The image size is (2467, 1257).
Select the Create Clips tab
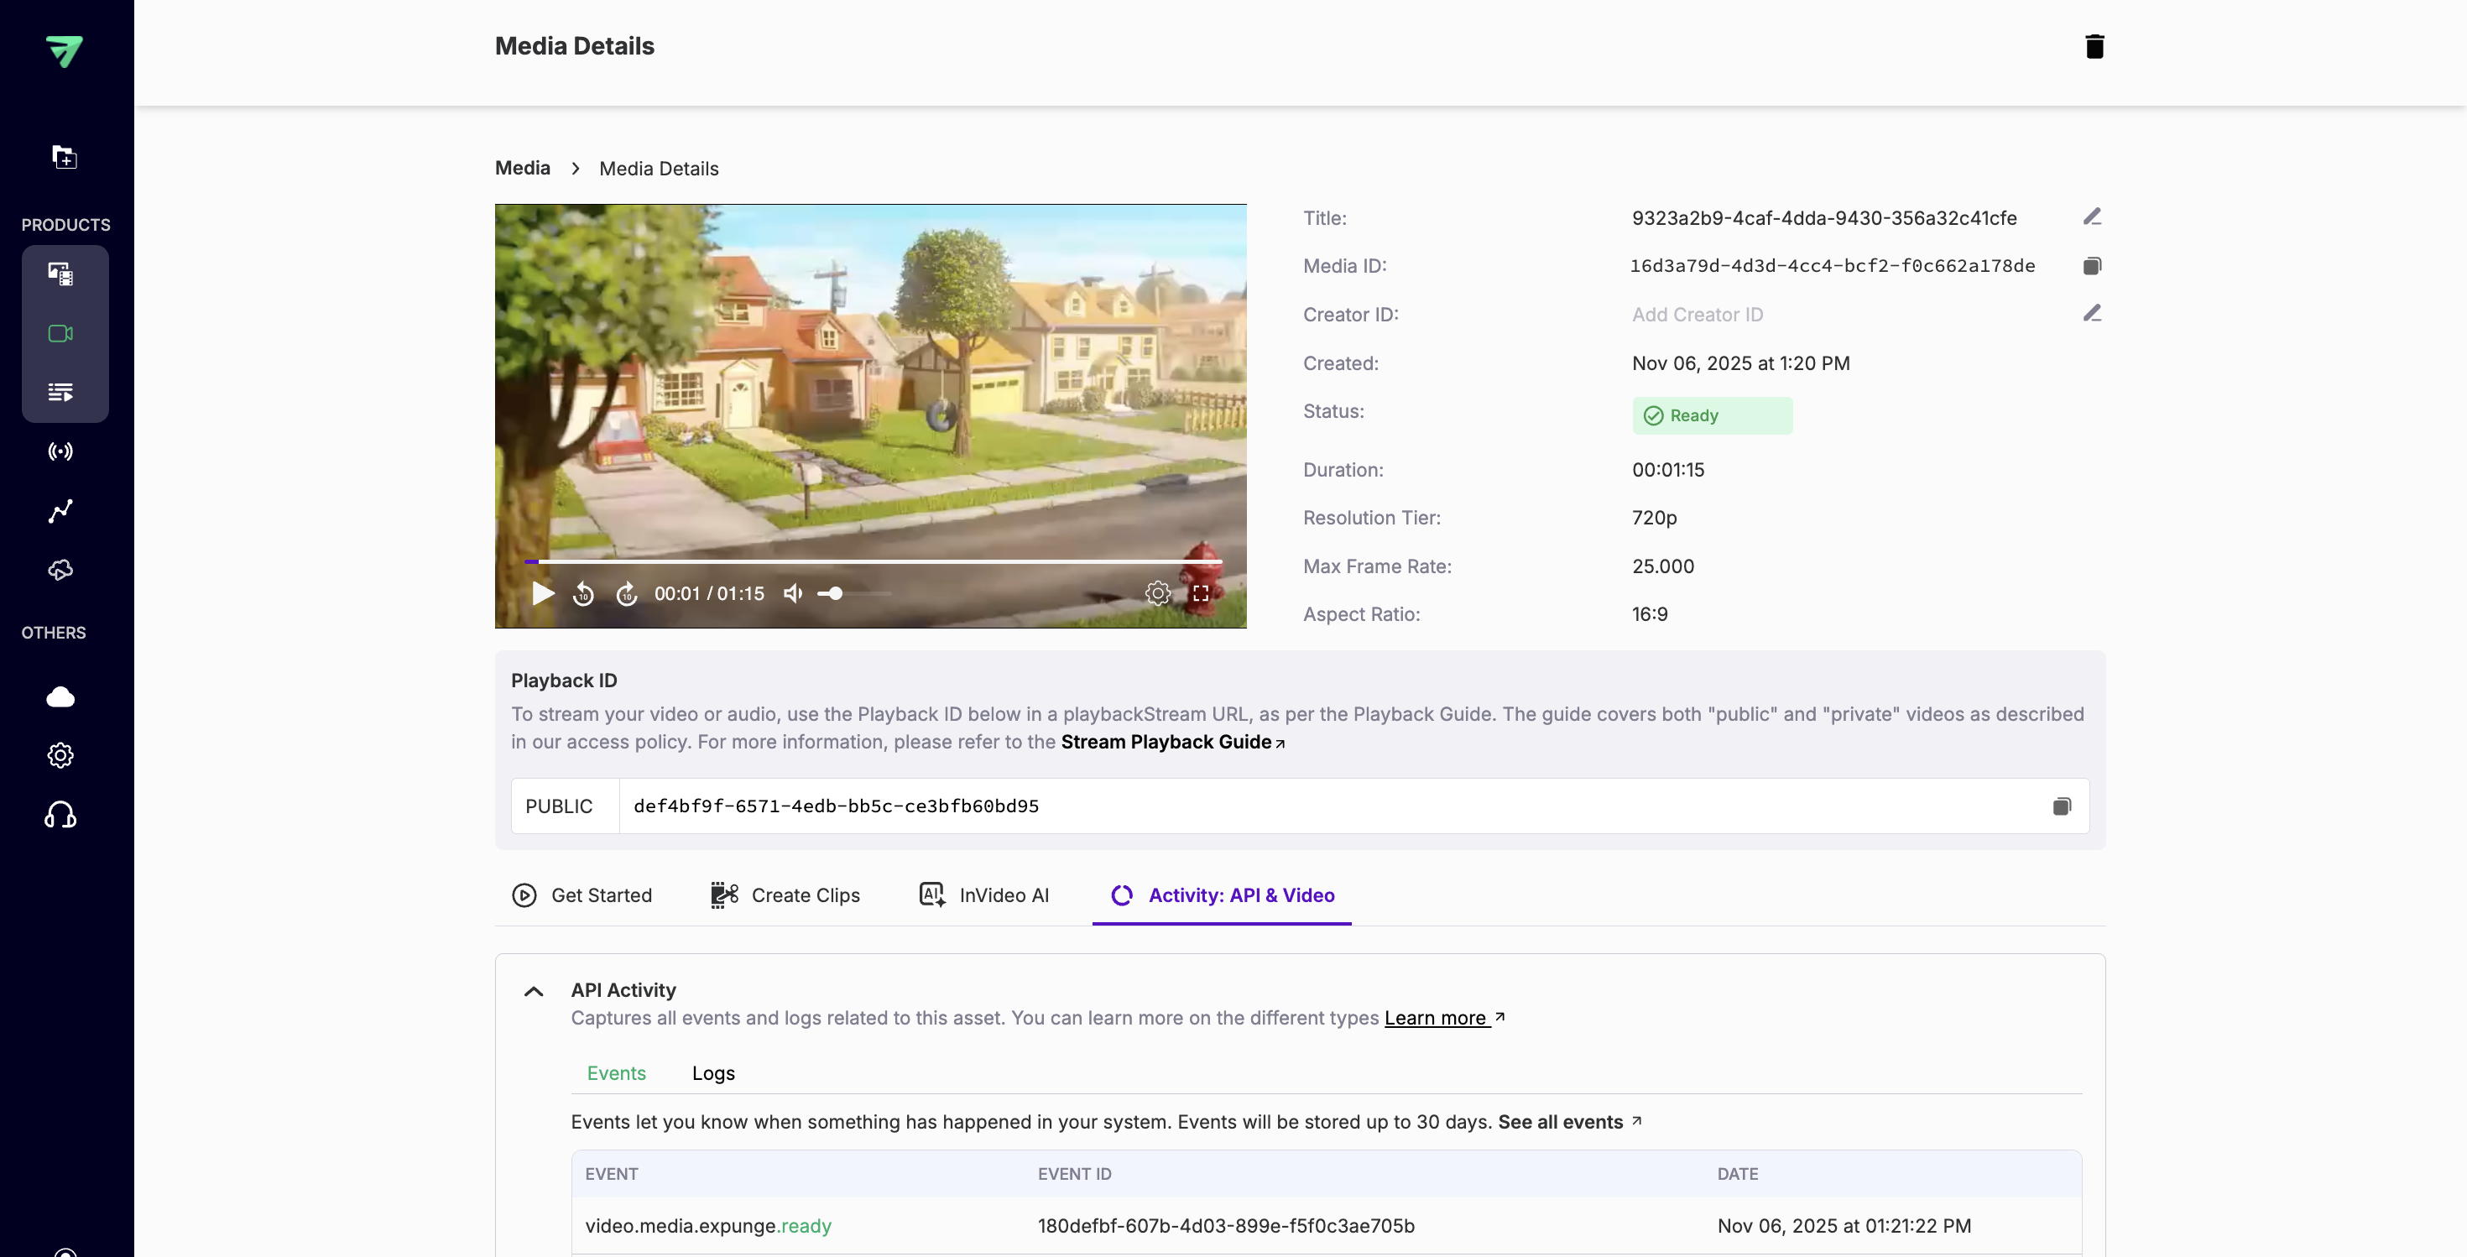tap(785, 895)
